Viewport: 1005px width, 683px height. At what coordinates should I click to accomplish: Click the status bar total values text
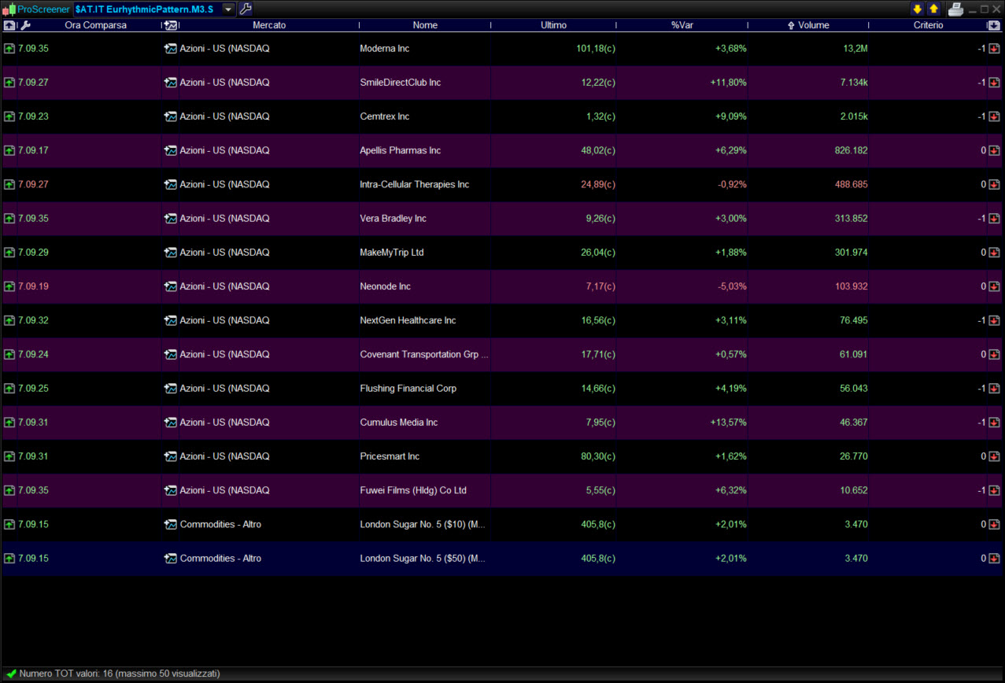pyautogui.click(x=120, y=674)
